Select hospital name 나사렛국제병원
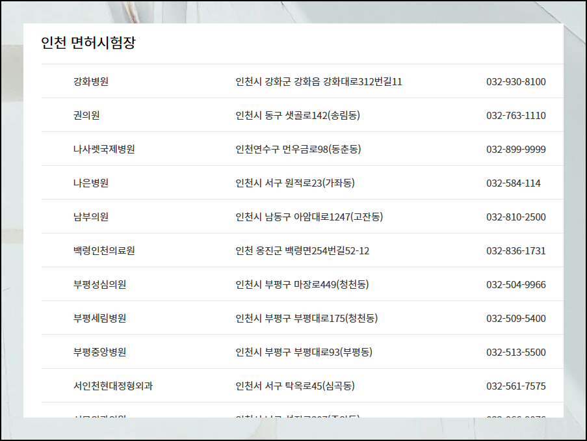Image resolution: width=587 pixels, height=441 pixels. tap(104, 149)
